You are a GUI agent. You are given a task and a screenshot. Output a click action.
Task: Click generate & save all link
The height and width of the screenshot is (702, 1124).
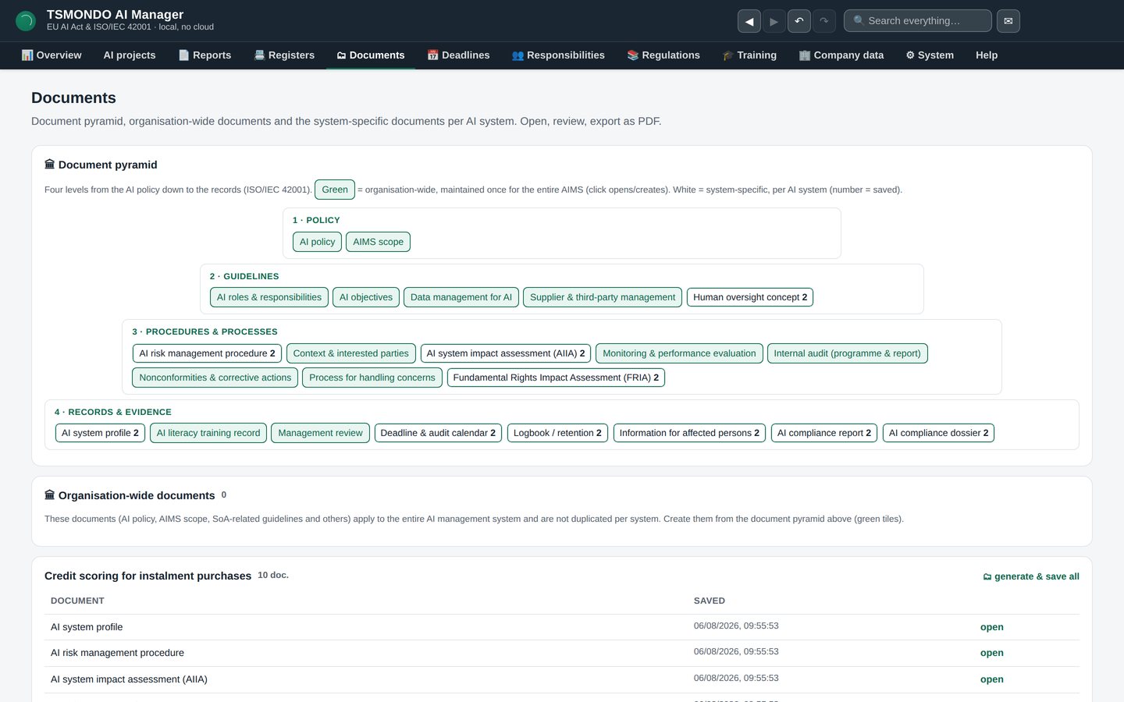(x=1031, y=576)
